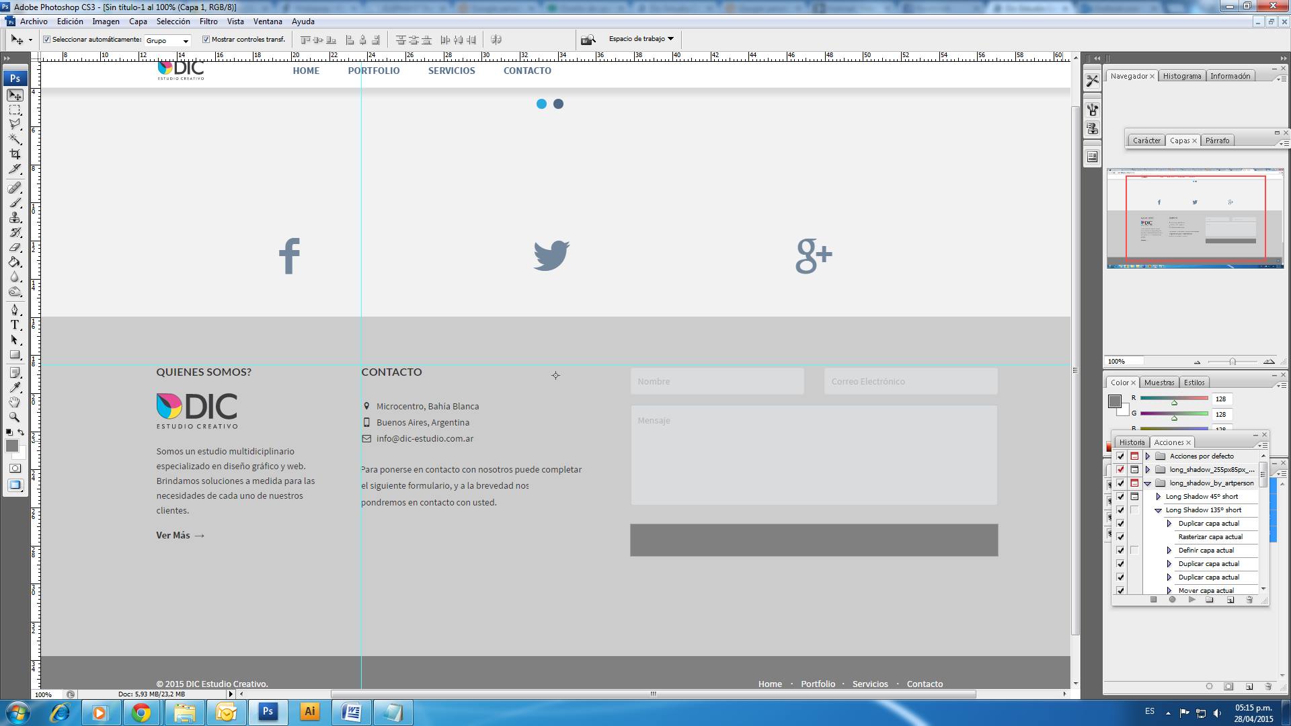The height and width of the screenshot is (726, 1291).
Task: Expand the Long Shadow 45° short action
Action: point(1158,497)
